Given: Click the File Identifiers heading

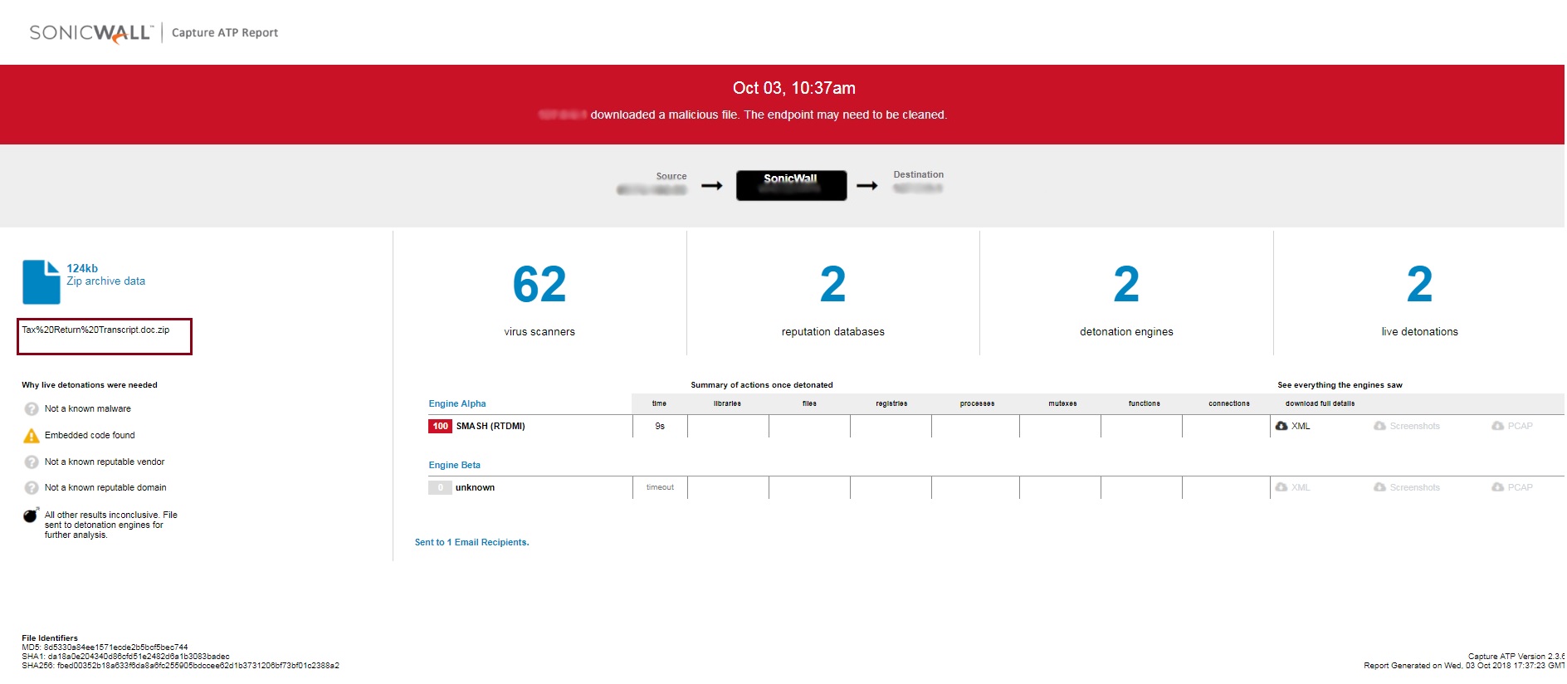Looking at the screenshot, I should point(50,638).
